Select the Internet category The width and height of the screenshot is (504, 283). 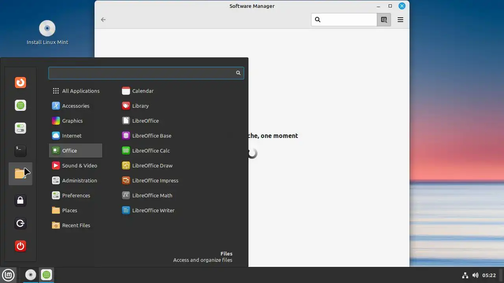click(76, 136)
